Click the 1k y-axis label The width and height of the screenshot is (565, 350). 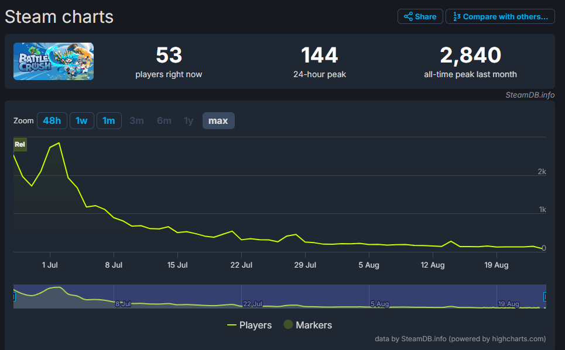click(x=542, y=210)
